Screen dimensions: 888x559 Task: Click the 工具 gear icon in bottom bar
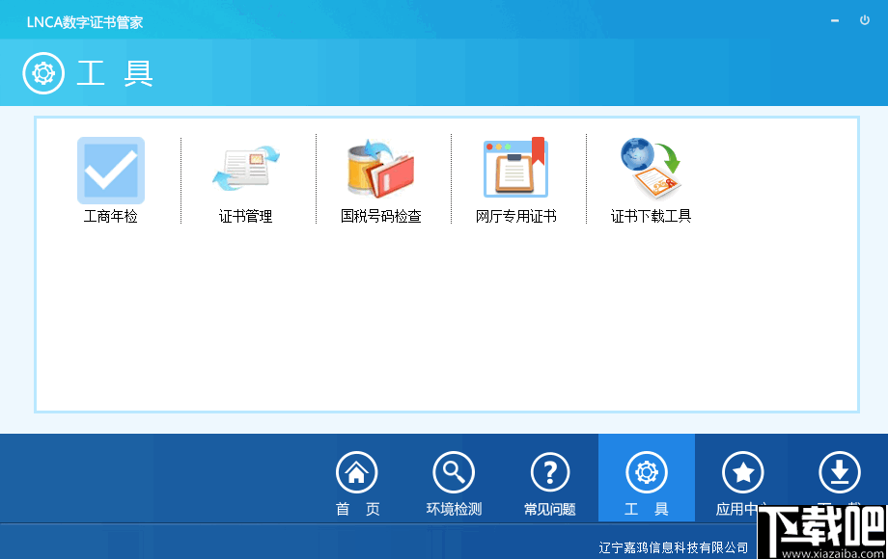646,473
